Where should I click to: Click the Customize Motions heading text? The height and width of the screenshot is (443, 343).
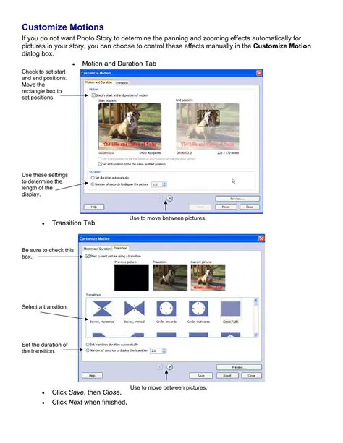tap(63, 27)
